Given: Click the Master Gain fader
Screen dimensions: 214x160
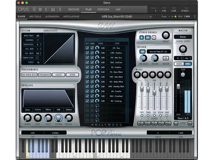Looking at the screenshot, I should click(x=178, y=86).
